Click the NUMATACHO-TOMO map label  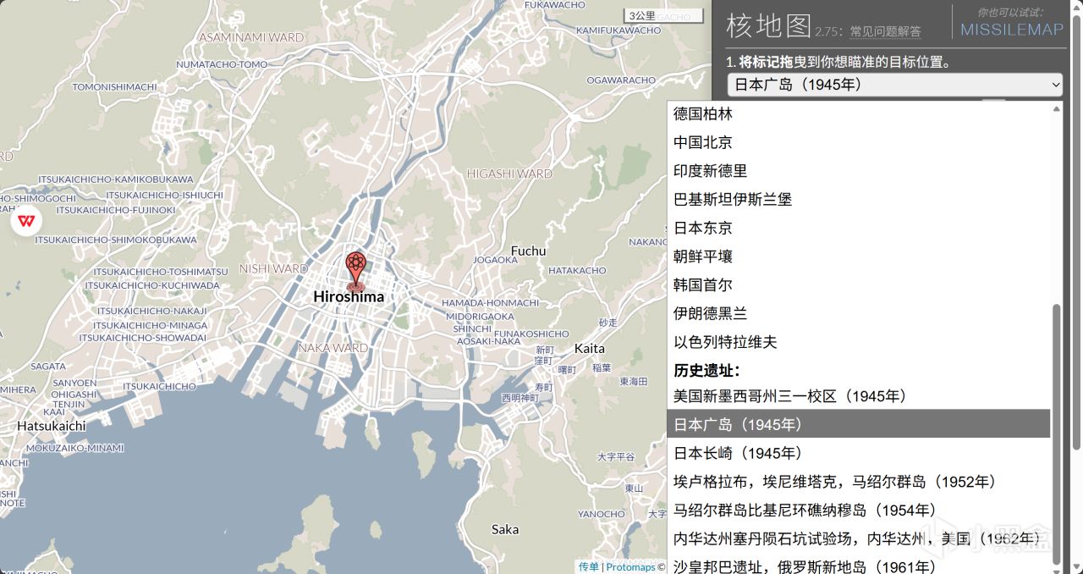pos(222,64)
